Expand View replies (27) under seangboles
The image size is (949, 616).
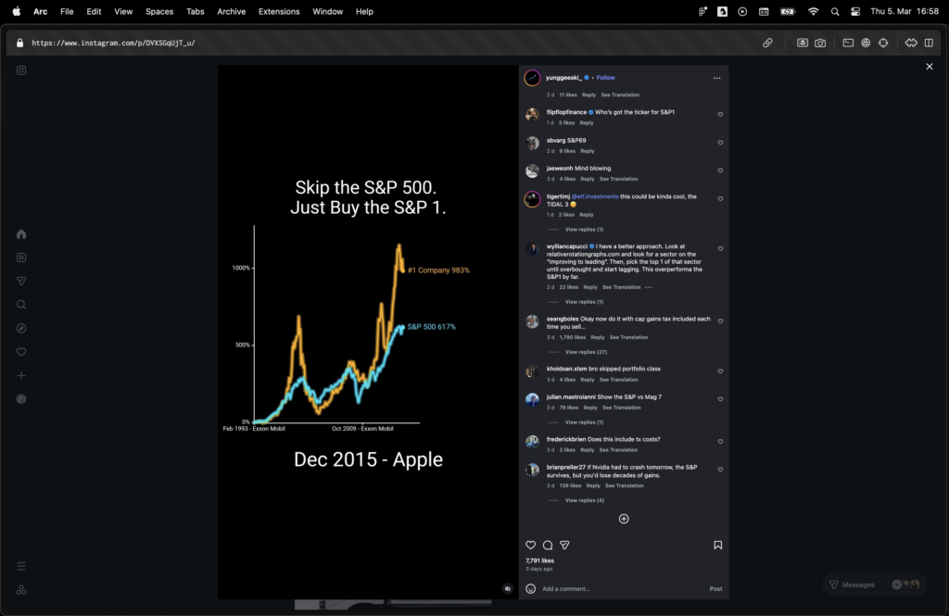586,352
